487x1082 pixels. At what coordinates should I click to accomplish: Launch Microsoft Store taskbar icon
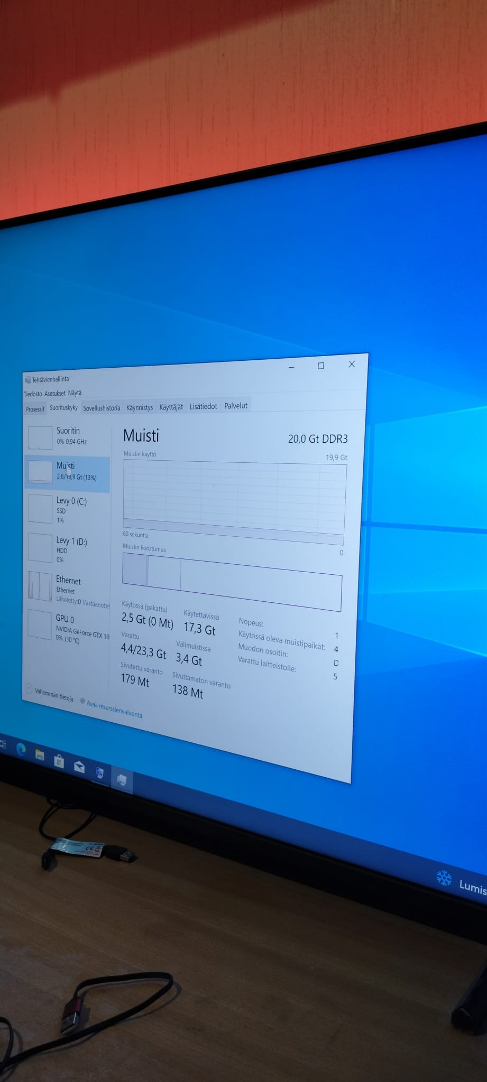[x=59, y=760]
